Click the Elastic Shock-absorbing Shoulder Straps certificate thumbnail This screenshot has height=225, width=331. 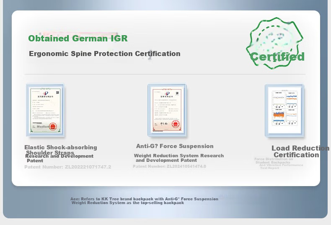point(45,110)
